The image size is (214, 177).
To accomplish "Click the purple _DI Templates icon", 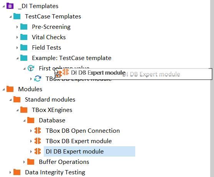I will [10, 6].
